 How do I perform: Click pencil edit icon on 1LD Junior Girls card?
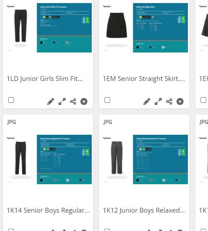(x=51, y=101)
